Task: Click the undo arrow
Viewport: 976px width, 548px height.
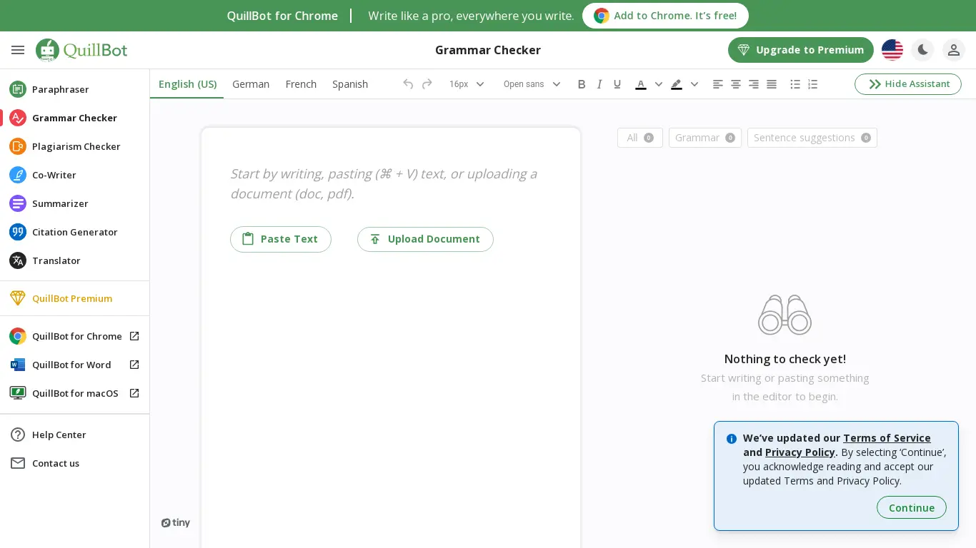Action: pos(408,84)
